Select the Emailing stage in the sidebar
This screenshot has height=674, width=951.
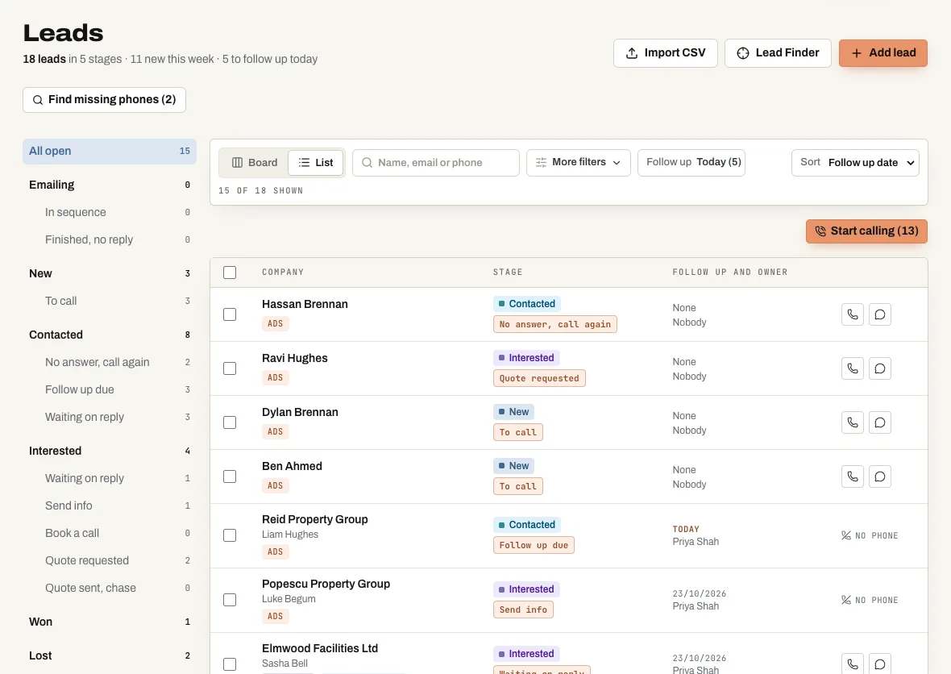click(109, 185)
